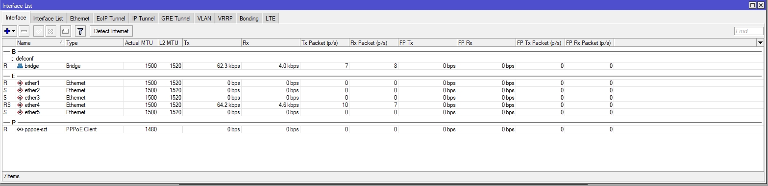The width and height of the screenshot is (768, 186).
Task: Click the comment toolbar button
Action: point(66,31)
